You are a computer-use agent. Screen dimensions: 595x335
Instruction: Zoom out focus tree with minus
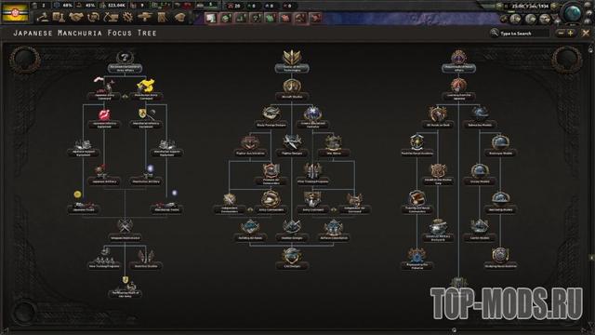pos(561,33)
